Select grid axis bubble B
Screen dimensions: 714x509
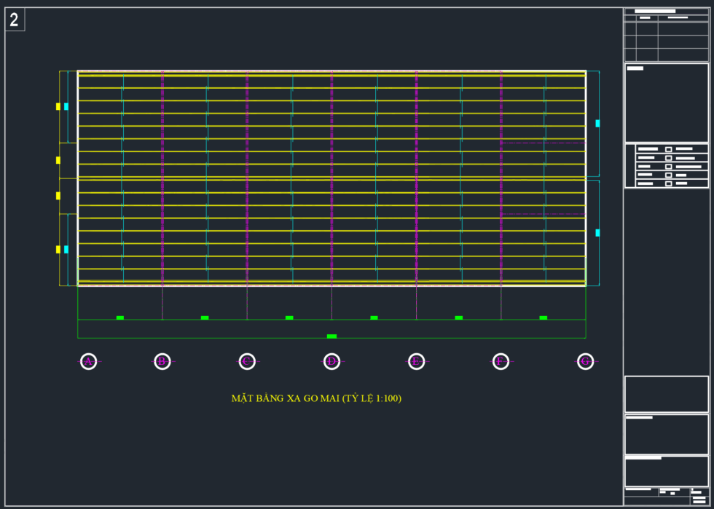[162, 361]
